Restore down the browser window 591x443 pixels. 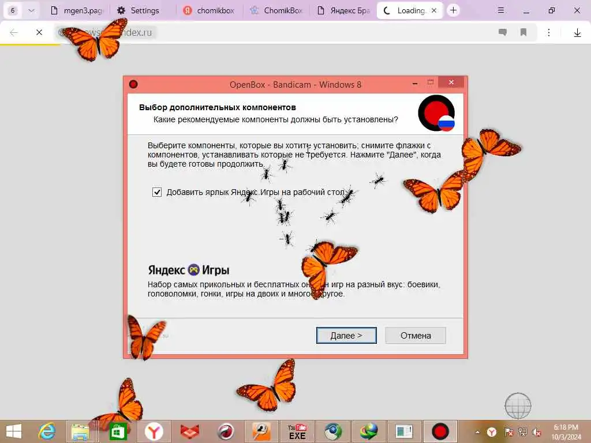pyautogui.click(x=551, y=10)
